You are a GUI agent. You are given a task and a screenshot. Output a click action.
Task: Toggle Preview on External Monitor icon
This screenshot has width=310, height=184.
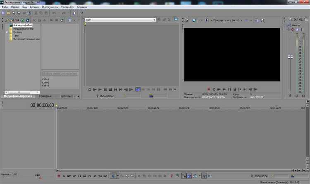(194, 20)
